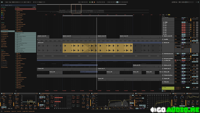Expand the Auto Filter folder in the browser
Viewport: 200px width, 113px height.
pyautogui.click(x=15, y=16)
